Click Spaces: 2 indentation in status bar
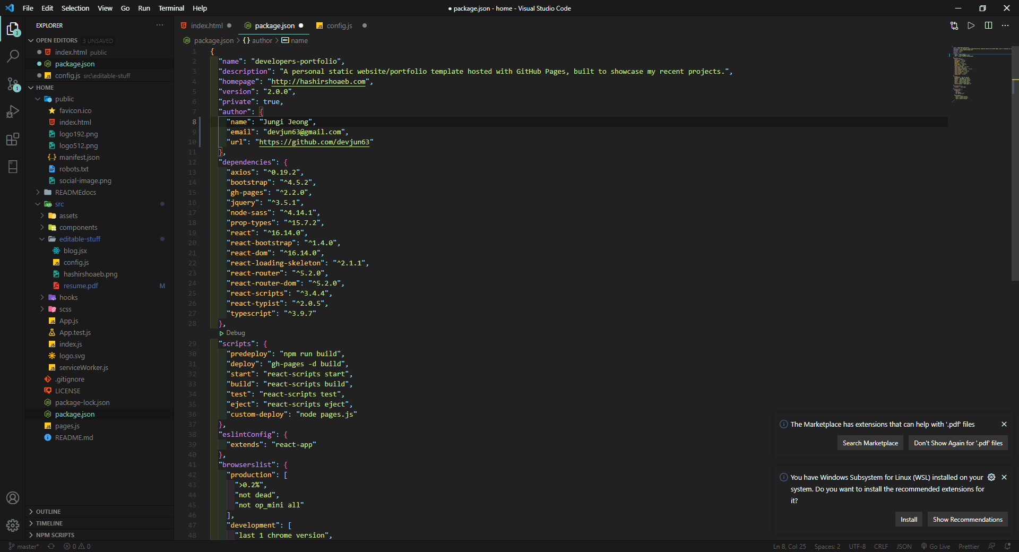The height and width of the screenshot is (552, 1019). pos(827,546)
